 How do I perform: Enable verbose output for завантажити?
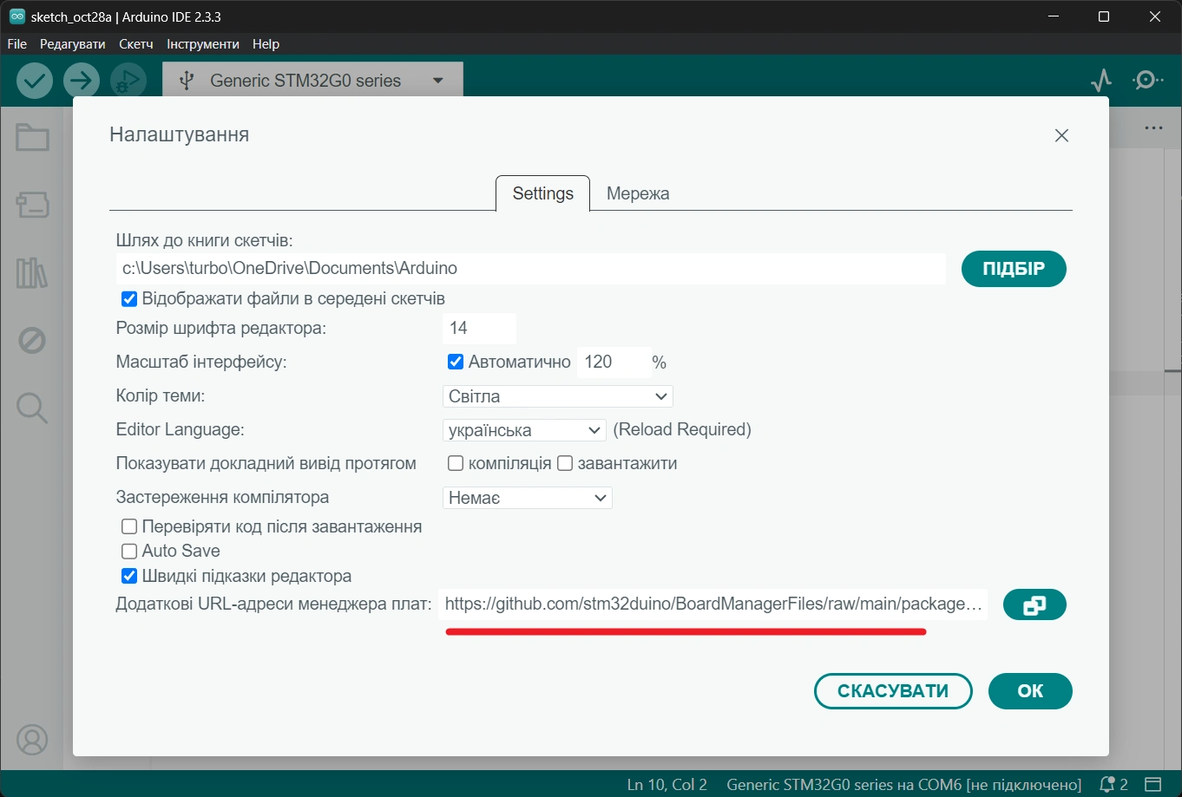[x=565, y=463]
